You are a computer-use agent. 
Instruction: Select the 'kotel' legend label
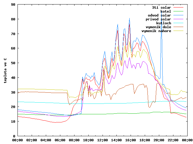166,11
